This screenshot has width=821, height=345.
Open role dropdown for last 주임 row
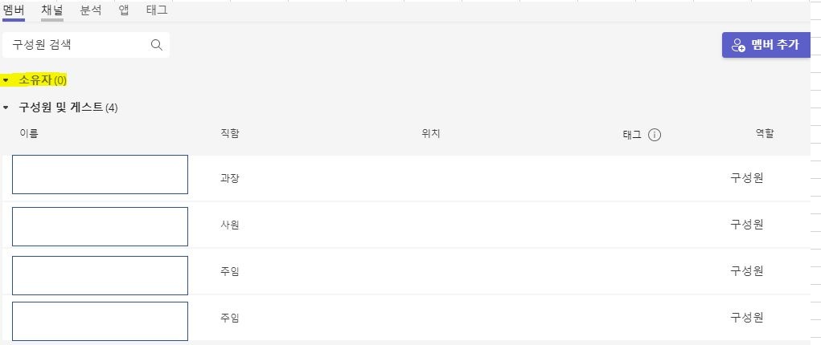pos(747,317)
